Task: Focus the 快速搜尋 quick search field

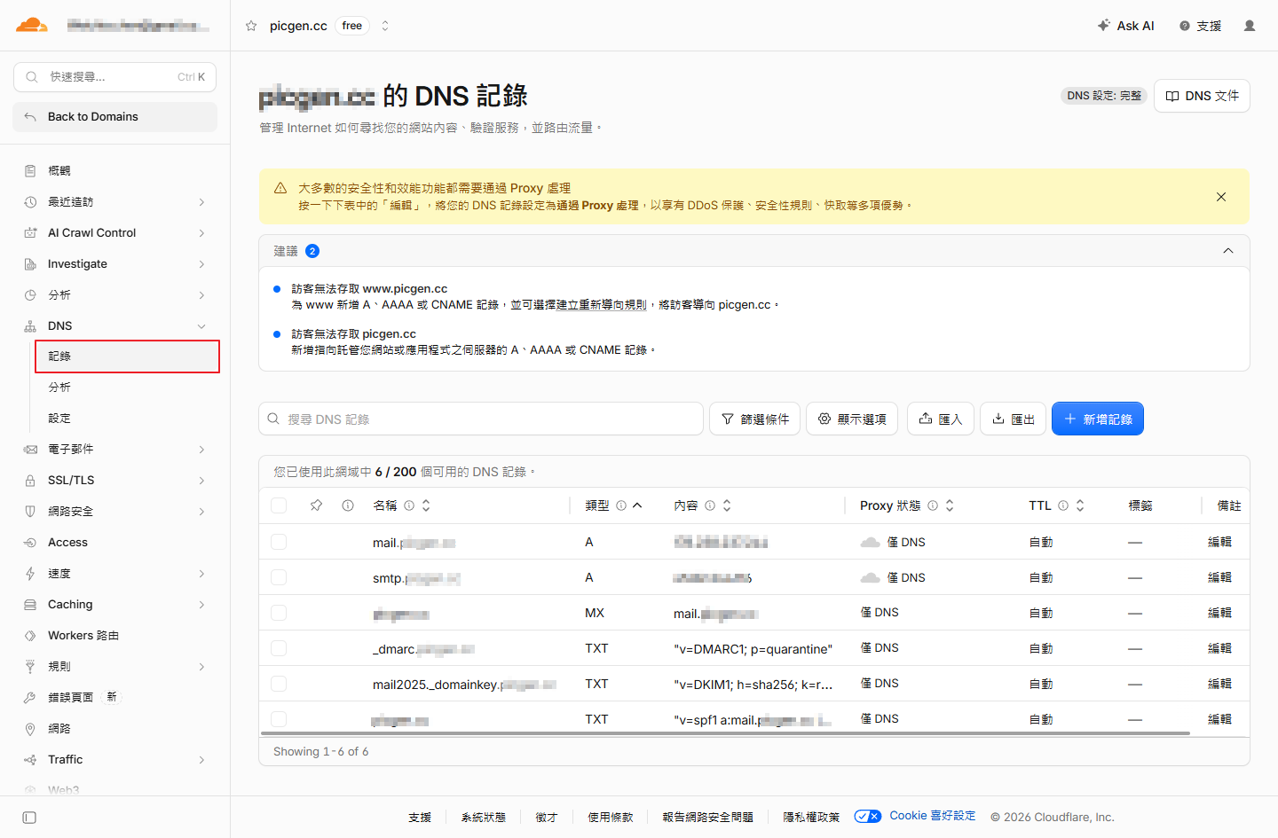Action: tap(114, 77)
